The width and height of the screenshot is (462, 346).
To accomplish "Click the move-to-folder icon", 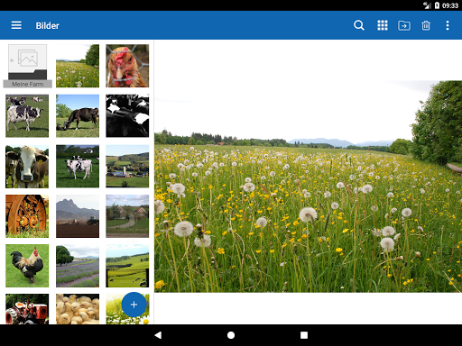I will 404,25.
